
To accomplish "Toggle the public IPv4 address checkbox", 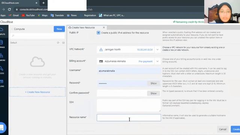I will coord(98,33).
